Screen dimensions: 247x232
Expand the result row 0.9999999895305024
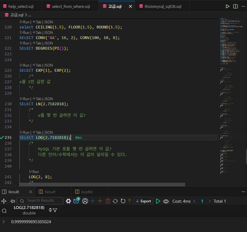[4, 222]
